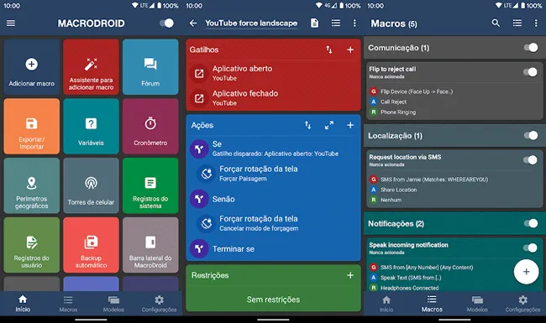Viewport: 546px width, 323px height.
Task: Open list icon in macro editor toolbar
Action: pos(336,23)
